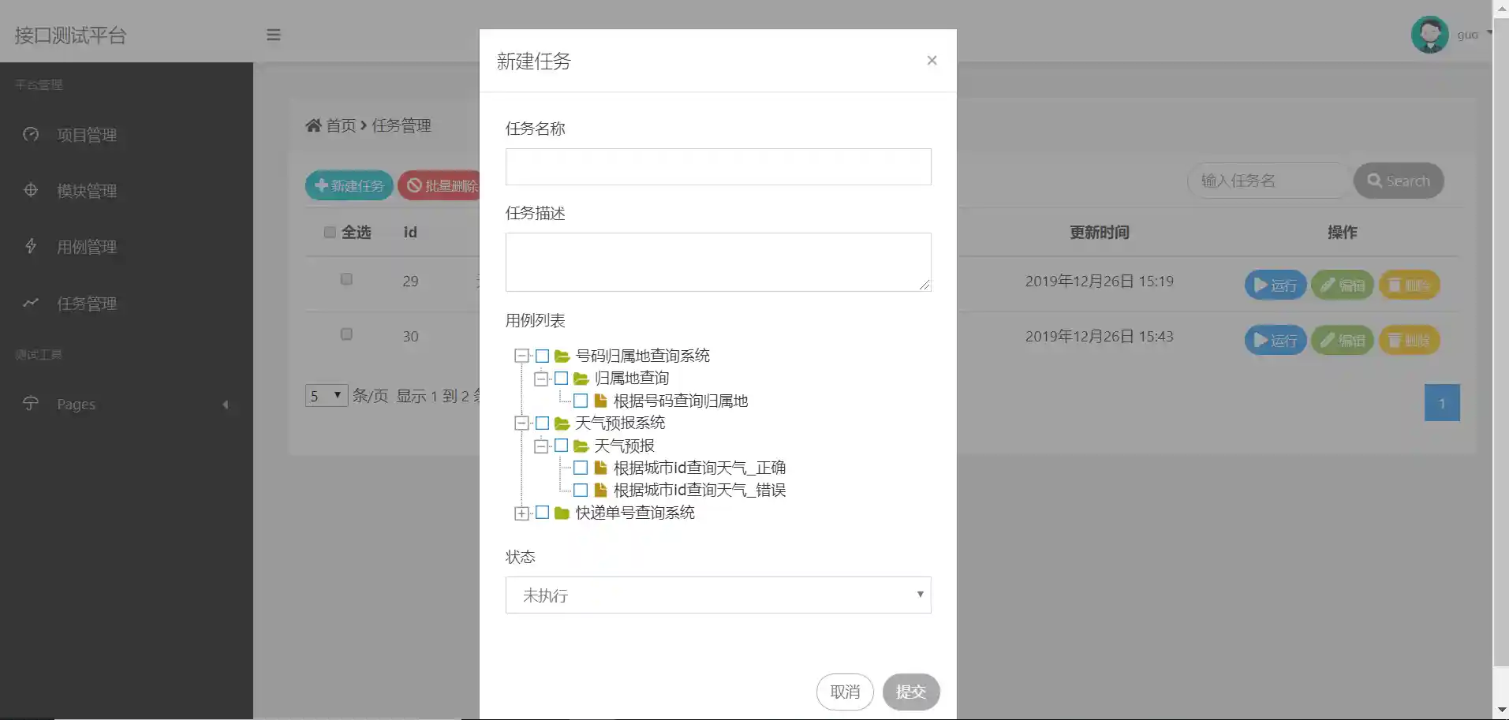Submit the new task with 提交
1509x720 pixels.
[911, 692]
